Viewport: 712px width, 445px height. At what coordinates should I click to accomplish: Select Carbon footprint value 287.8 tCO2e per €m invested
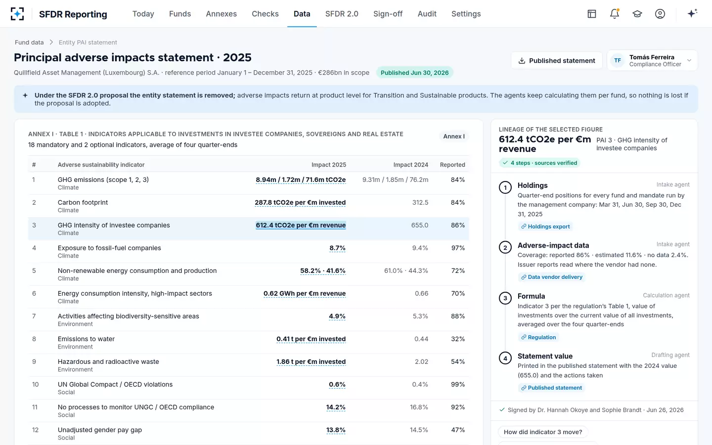tap(300, 203)
